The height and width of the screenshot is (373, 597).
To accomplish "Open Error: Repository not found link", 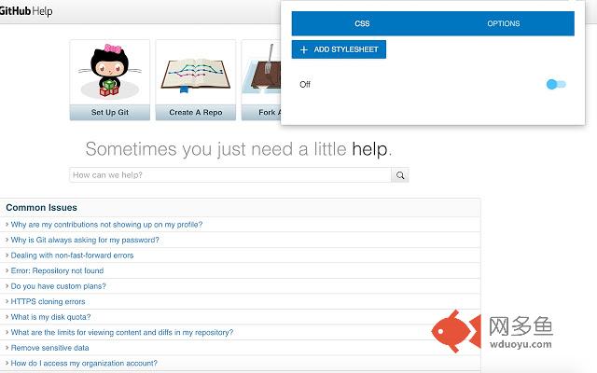I will (57, 270).
